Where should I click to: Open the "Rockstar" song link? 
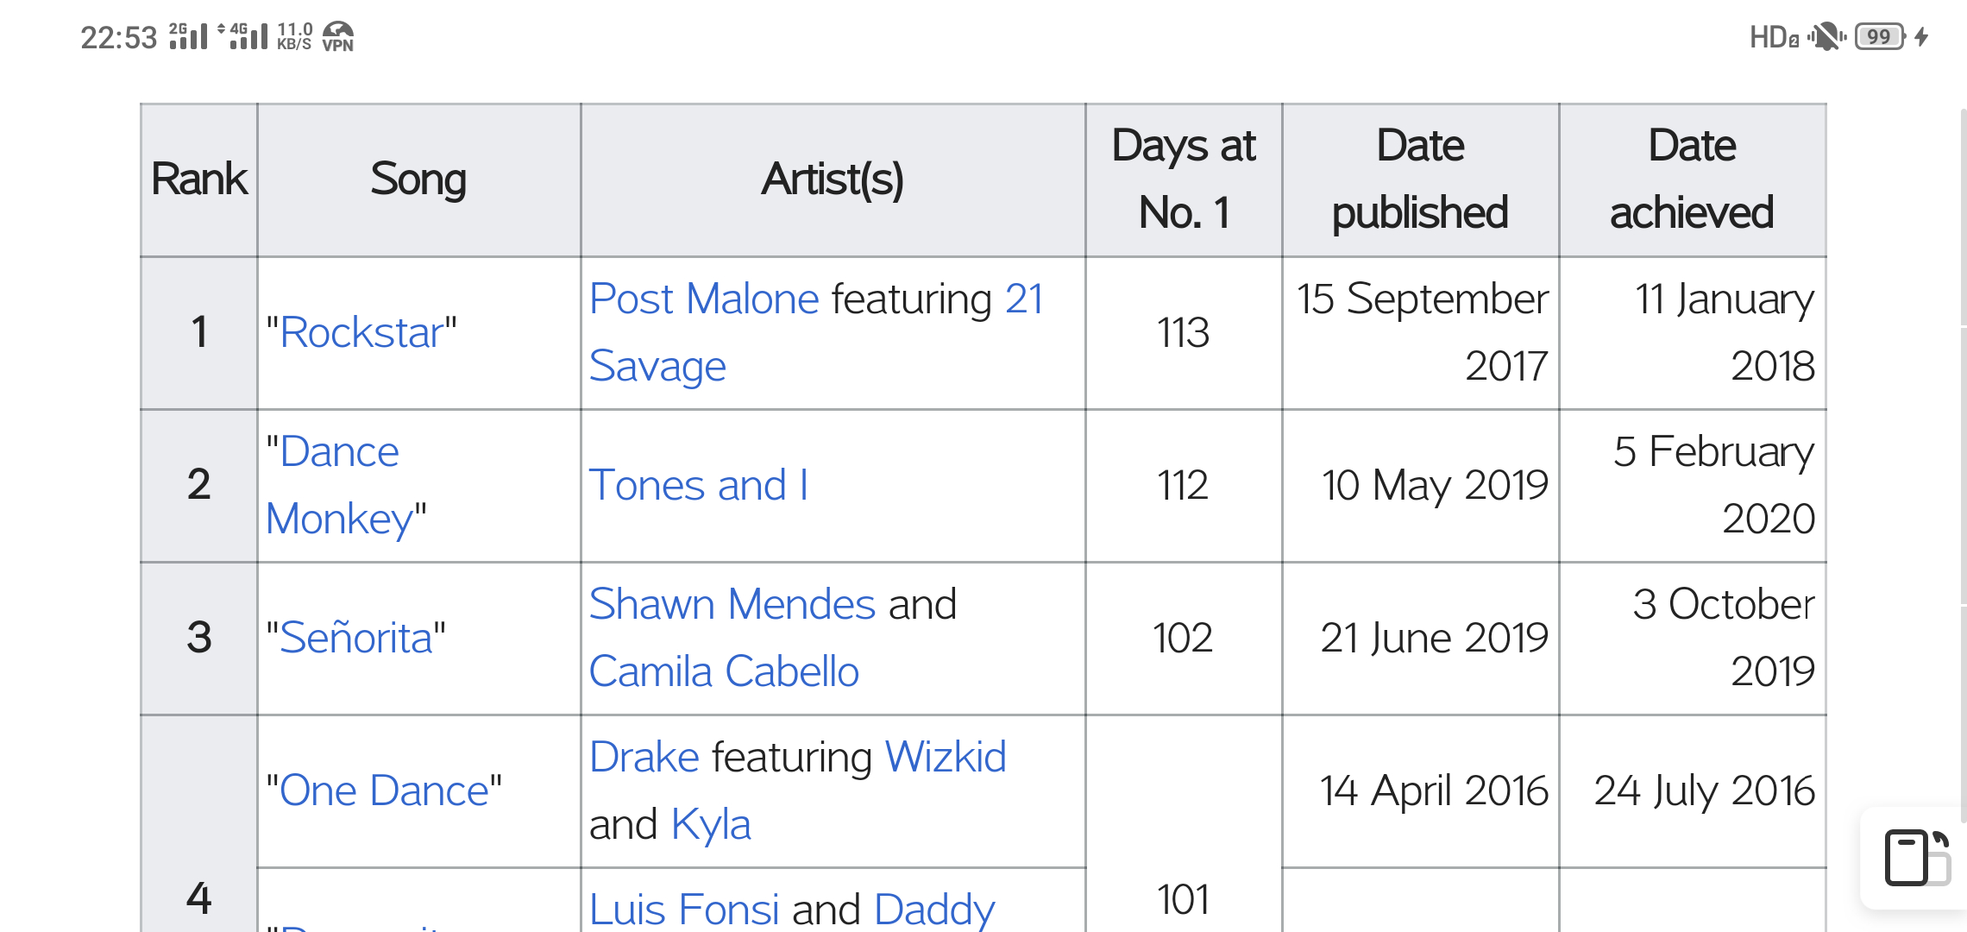tap(361, 332)
